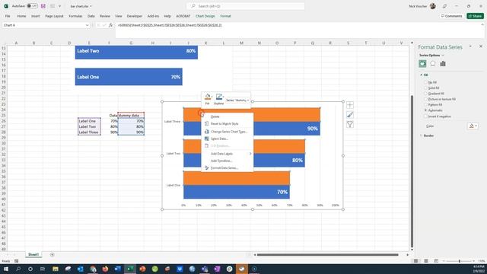Image resolution: width=487 pixels, height=274 pixels.
Task: Click the Excel icon on taskbar
Action: point(130,269)
